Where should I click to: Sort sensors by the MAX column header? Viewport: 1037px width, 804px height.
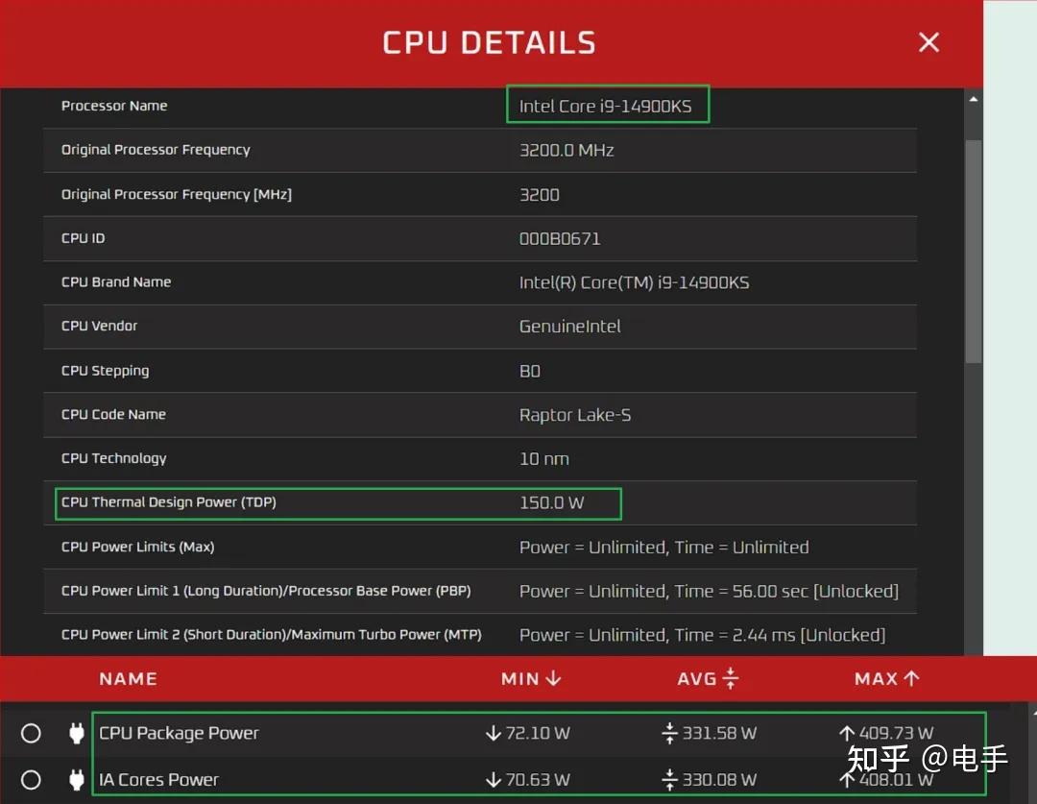[874, 678]
